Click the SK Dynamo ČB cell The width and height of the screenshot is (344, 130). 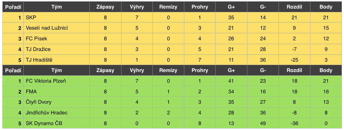coord(57,123)
